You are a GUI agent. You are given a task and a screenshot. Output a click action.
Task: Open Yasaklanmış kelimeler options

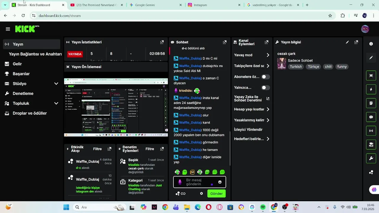[x=252, y=120]
